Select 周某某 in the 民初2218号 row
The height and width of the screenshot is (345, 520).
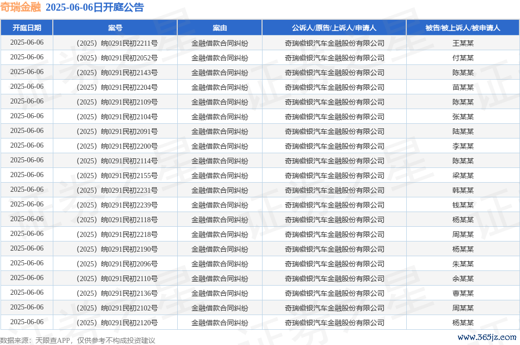[x=463, y=234]
